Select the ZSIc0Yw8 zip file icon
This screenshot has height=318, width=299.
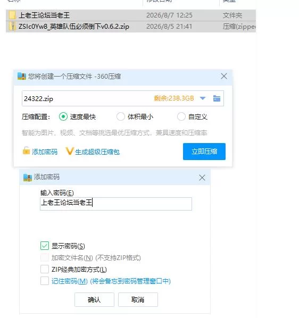click(x=12, y=27)
